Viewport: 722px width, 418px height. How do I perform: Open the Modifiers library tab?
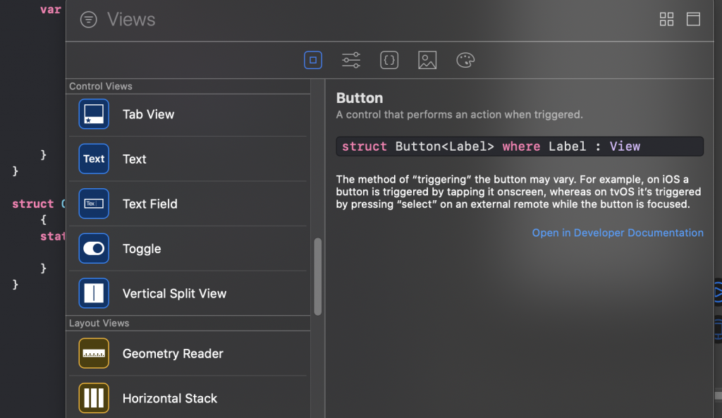pos(351,61)
